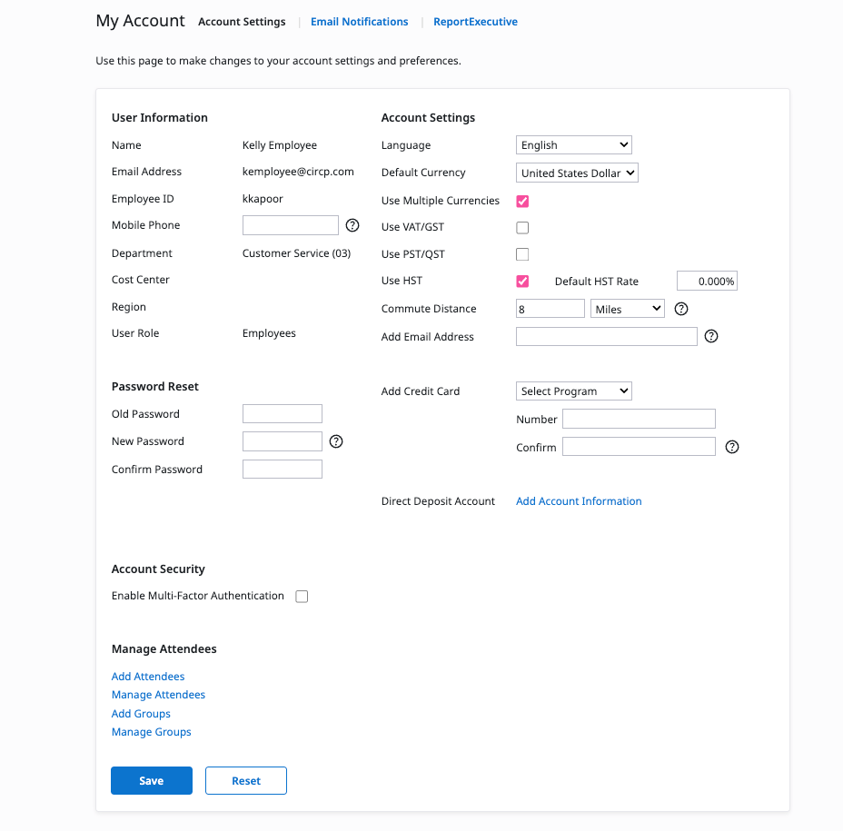Viewport: 843px width, 831px height.
Task: Click help icon next to New Password
Action: point(336,441)
